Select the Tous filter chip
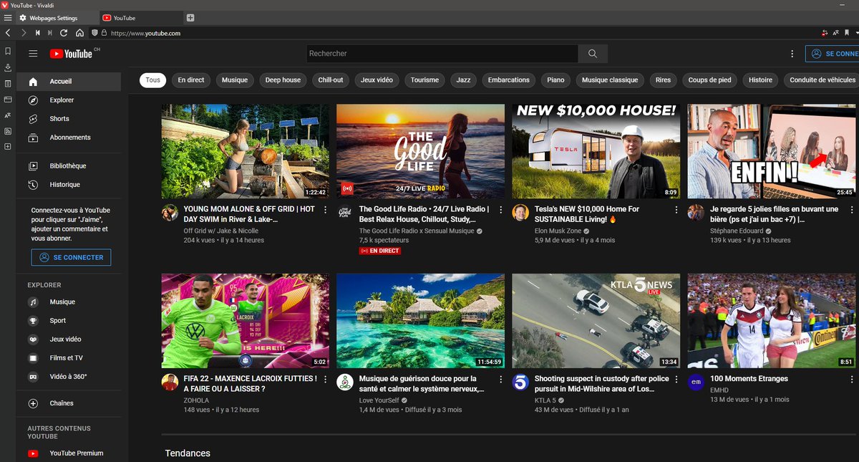859x462 pixels. (x=153, y=80)
